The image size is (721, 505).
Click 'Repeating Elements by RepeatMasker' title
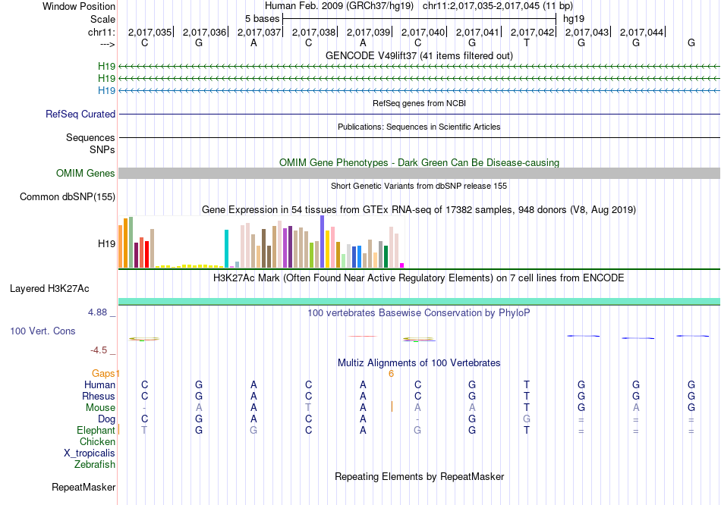419,476
